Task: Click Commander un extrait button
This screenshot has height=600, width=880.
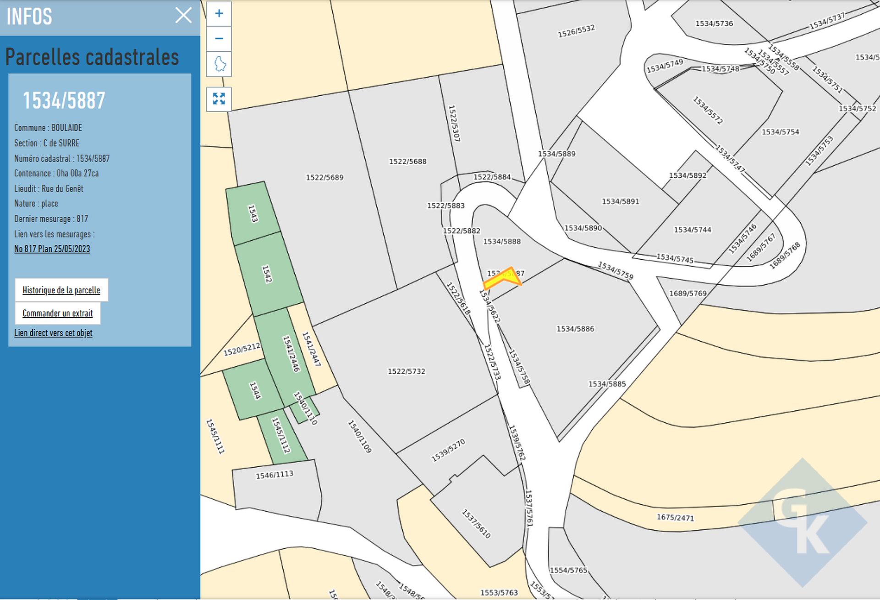Action: click(58, 314)
